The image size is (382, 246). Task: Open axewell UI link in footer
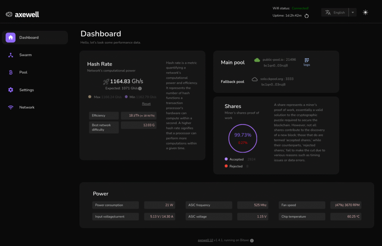pyautogui.click(x=205, y=240)
